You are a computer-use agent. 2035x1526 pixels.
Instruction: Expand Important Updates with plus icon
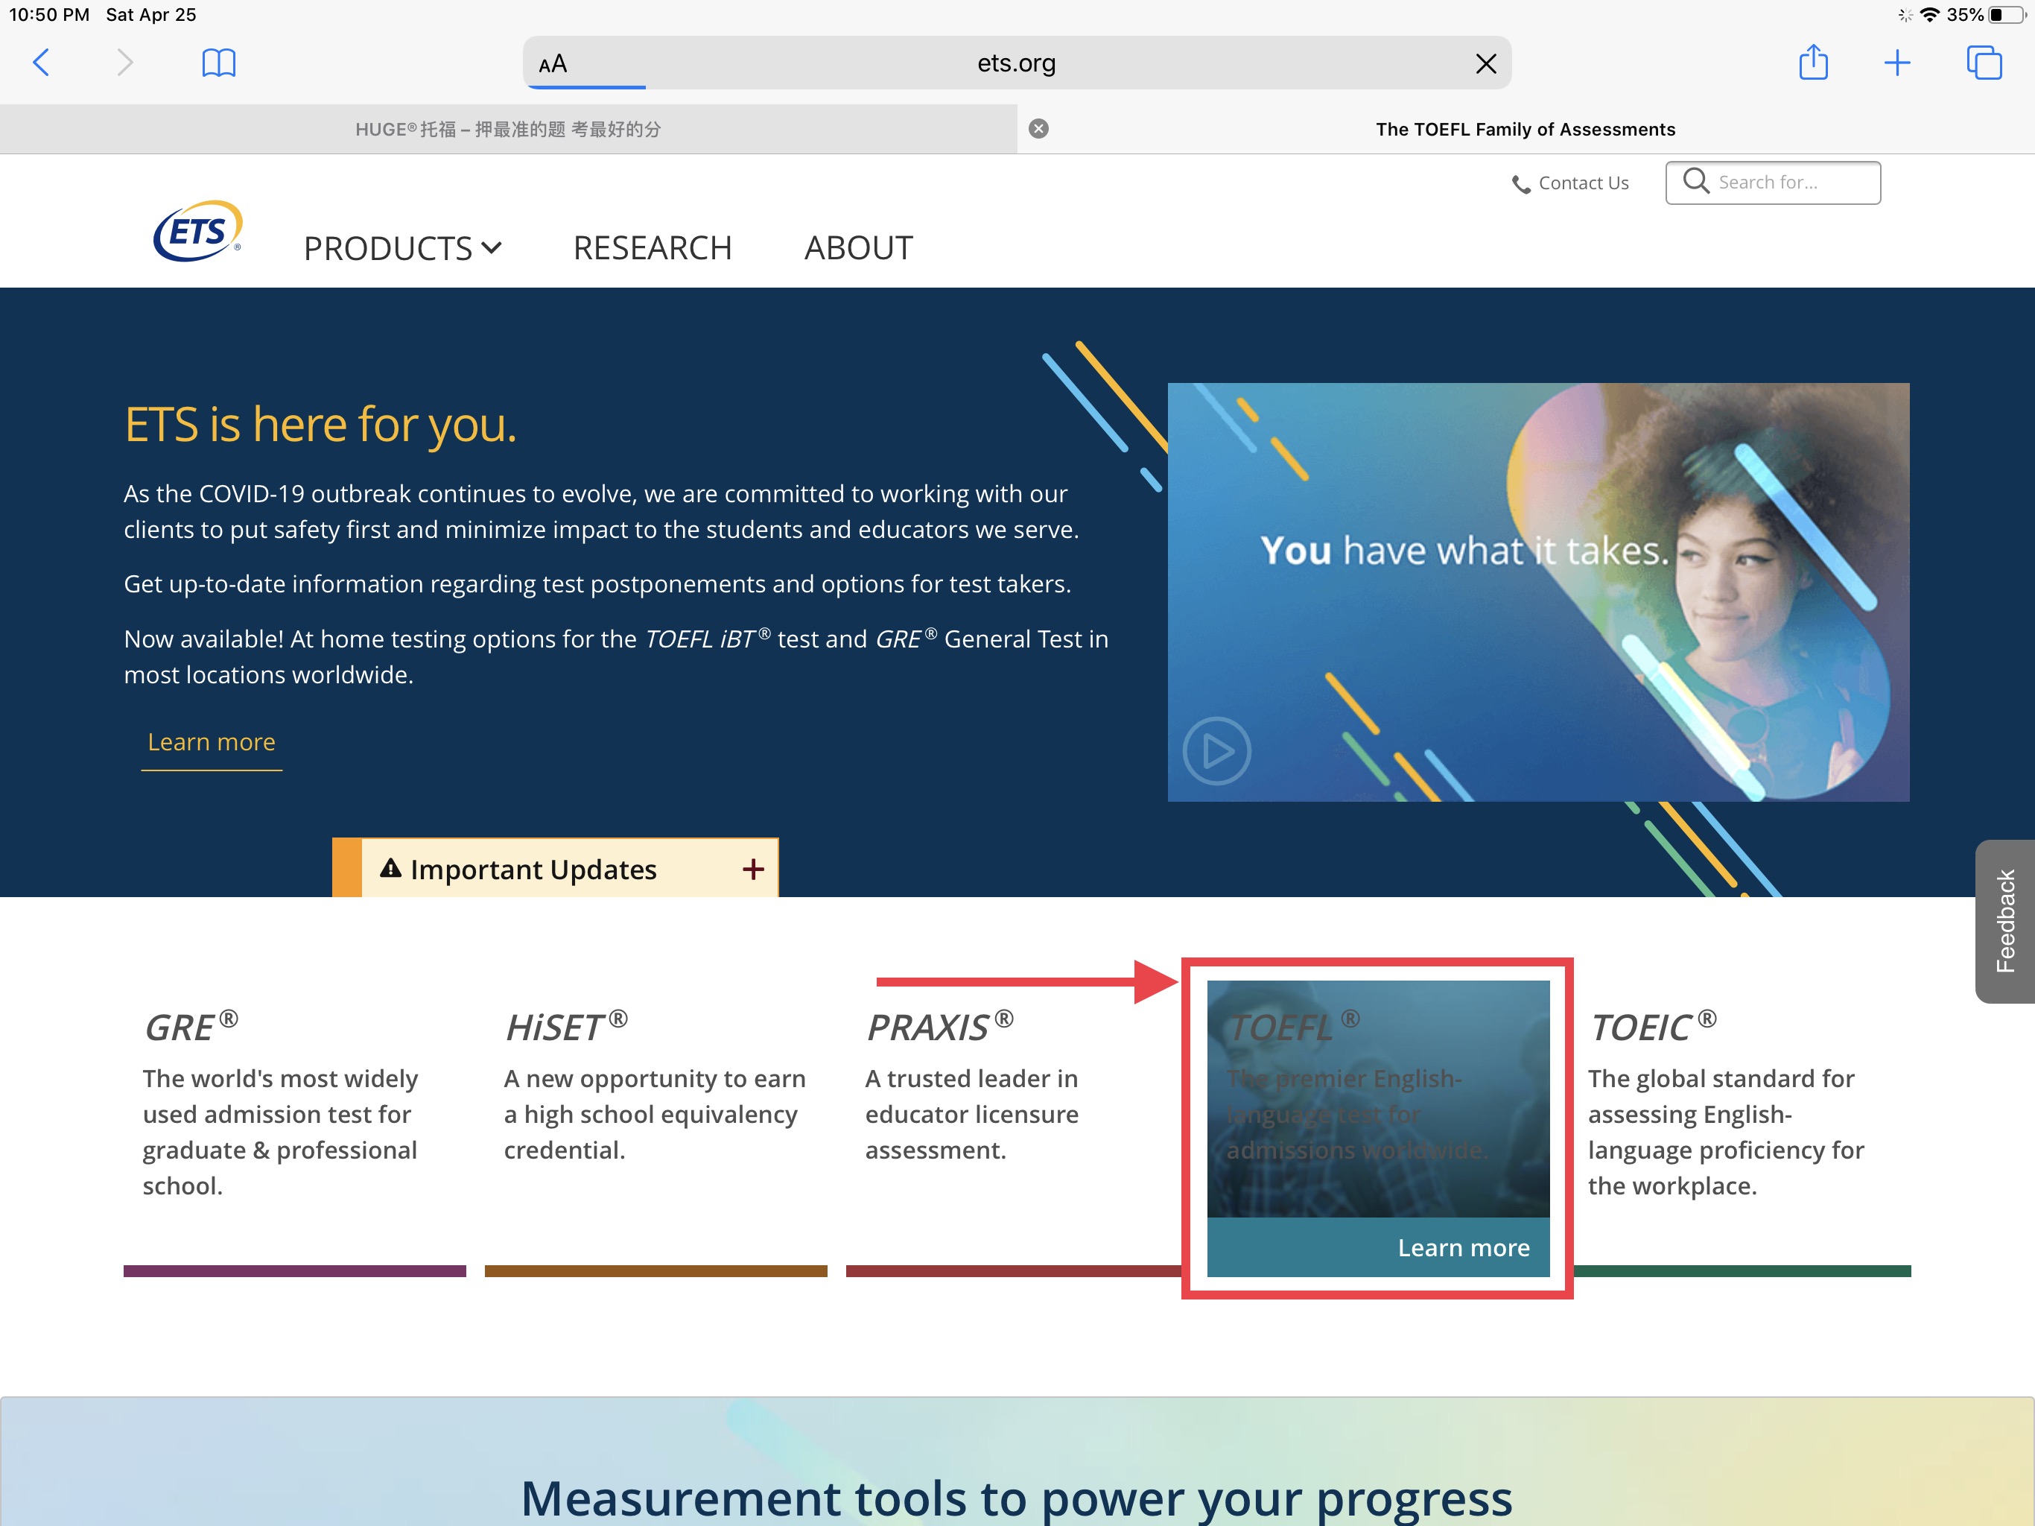752,869
